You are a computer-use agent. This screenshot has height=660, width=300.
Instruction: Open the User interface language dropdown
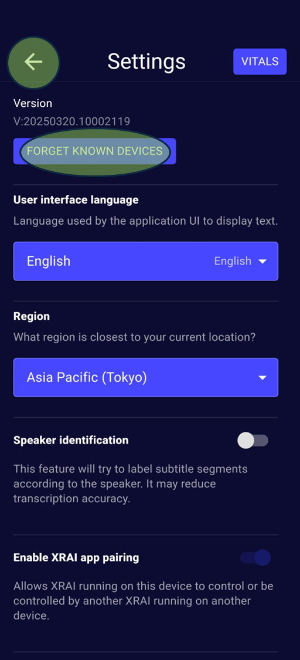click(146, 261)
